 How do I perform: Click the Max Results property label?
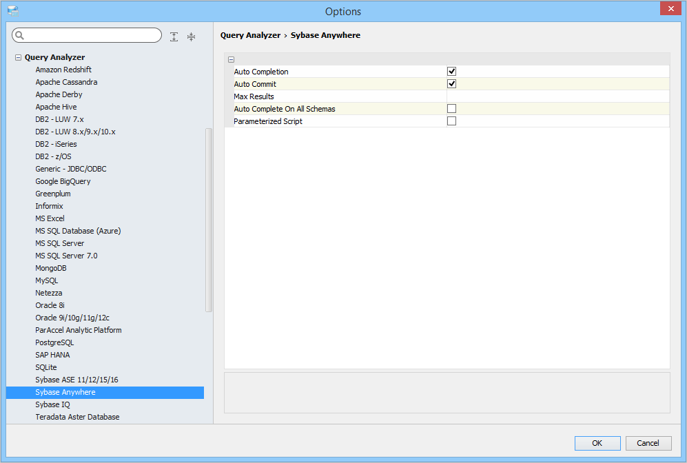point(254,96)
